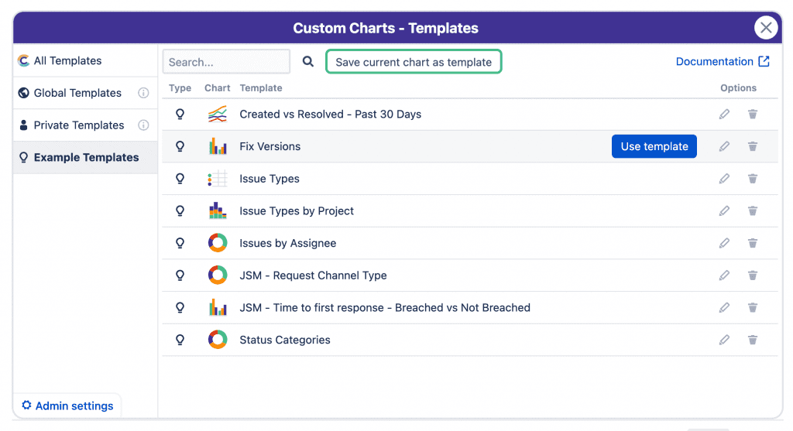Select the Example Templates tab

86,157
